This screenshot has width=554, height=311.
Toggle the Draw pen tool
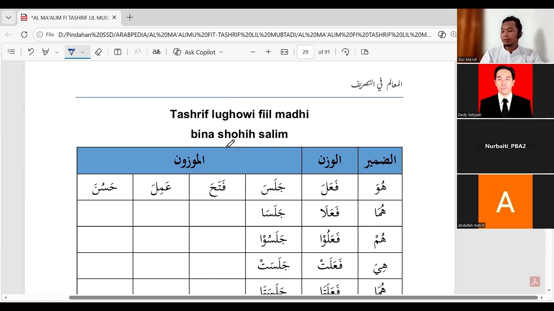click(72, 52)
